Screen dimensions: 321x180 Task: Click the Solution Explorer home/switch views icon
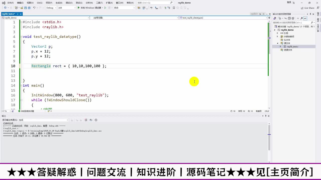(275, 18)
